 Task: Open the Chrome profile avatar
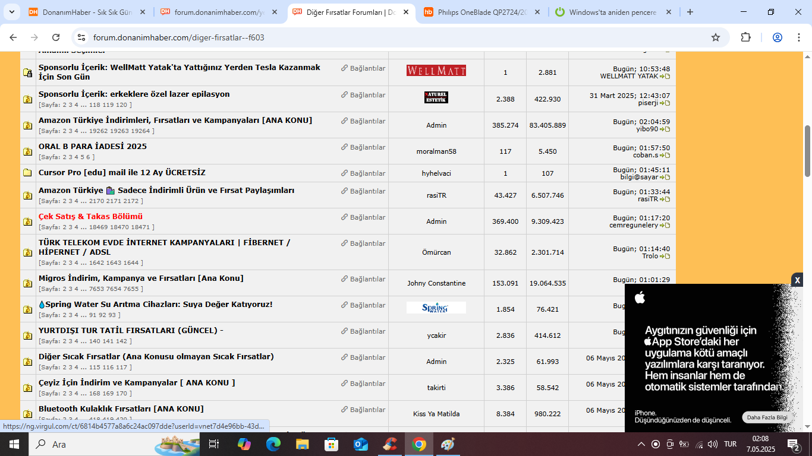778,37
